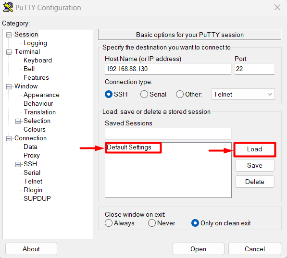Open the Features category
This screenshot has height=258, width=287.
(36, 77)
